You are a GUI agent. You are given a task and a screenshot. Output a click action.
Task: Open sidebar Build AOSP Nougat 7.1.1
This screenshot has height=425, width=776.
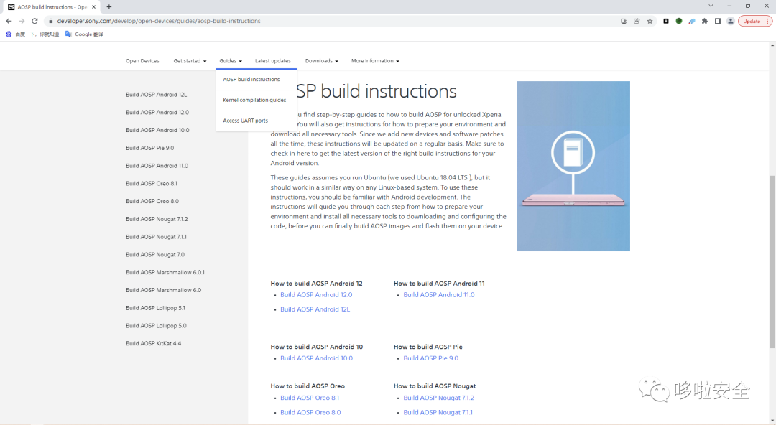pyautogui.click(x=157, y=237)
